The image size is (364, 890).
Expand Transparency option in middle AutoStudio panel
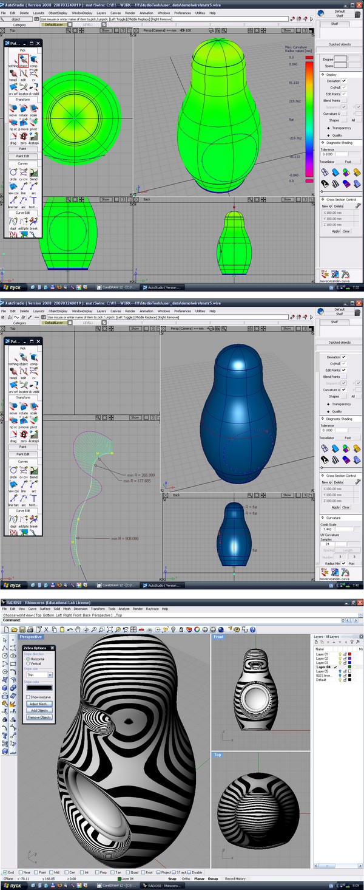328,404
